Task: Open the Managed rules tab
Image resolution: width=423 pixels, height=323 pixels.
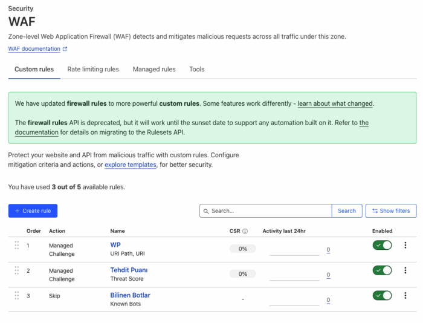Action: point(154,70)
